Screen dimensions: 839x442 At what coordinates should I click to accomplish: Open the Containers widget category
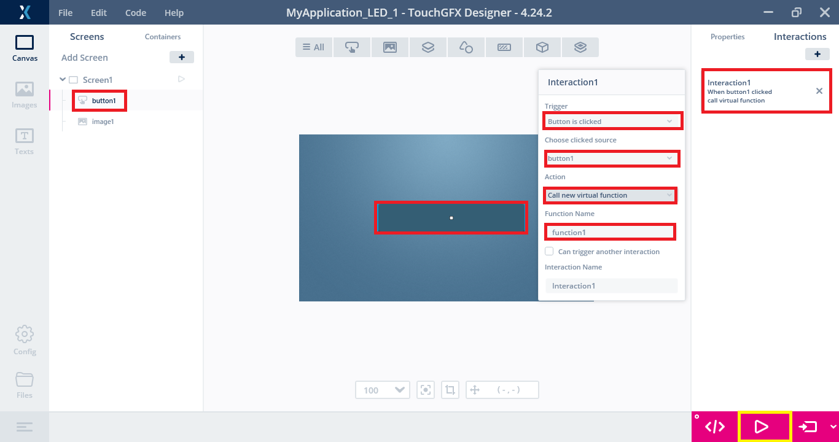tap(428, 47)
